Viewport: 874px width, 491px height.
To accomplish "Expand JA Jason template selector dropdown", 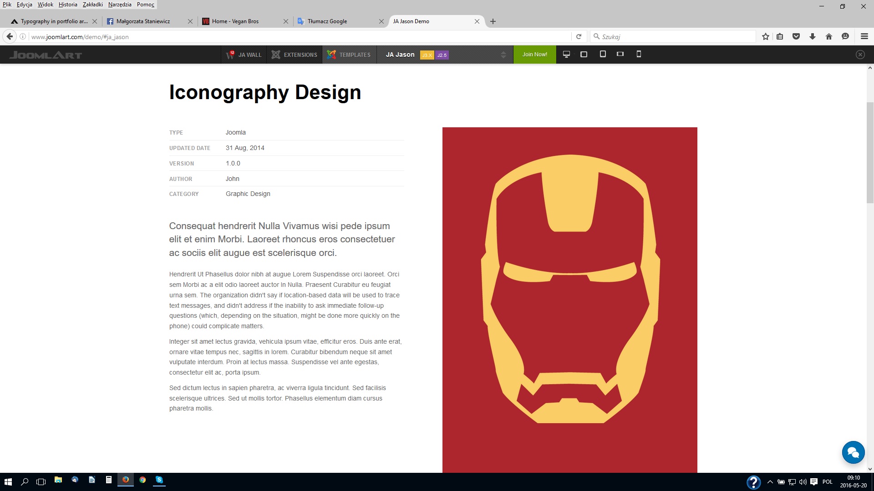I will (x=503, y=55).
